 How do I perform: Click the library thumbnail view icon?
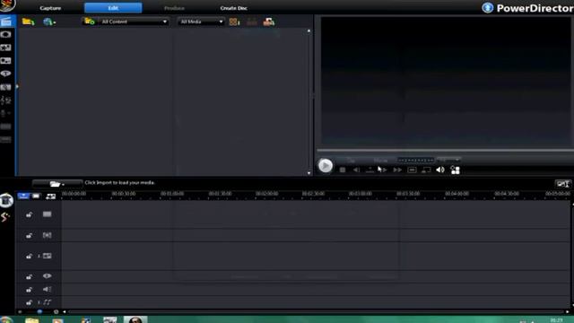coord(234,22)
